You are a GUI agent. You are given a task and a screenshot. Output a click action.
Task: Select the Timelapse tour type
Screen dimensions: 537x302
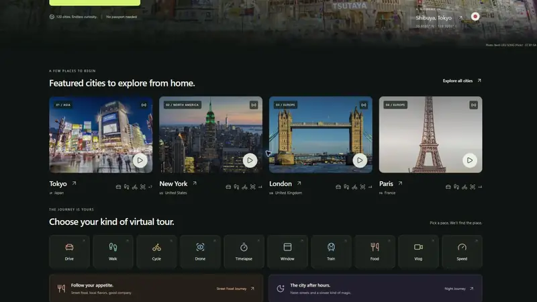(244, 251)
